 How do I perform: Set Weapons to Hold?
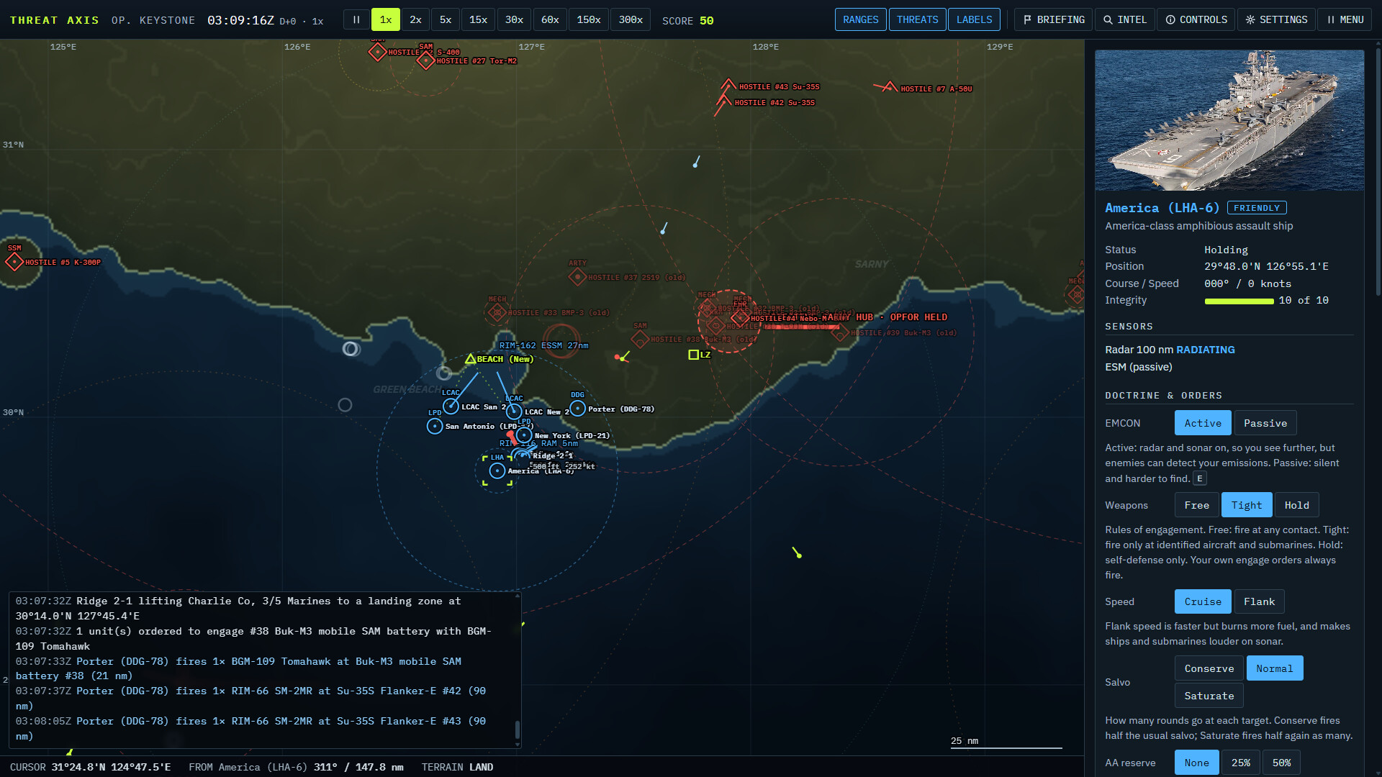1297,505
